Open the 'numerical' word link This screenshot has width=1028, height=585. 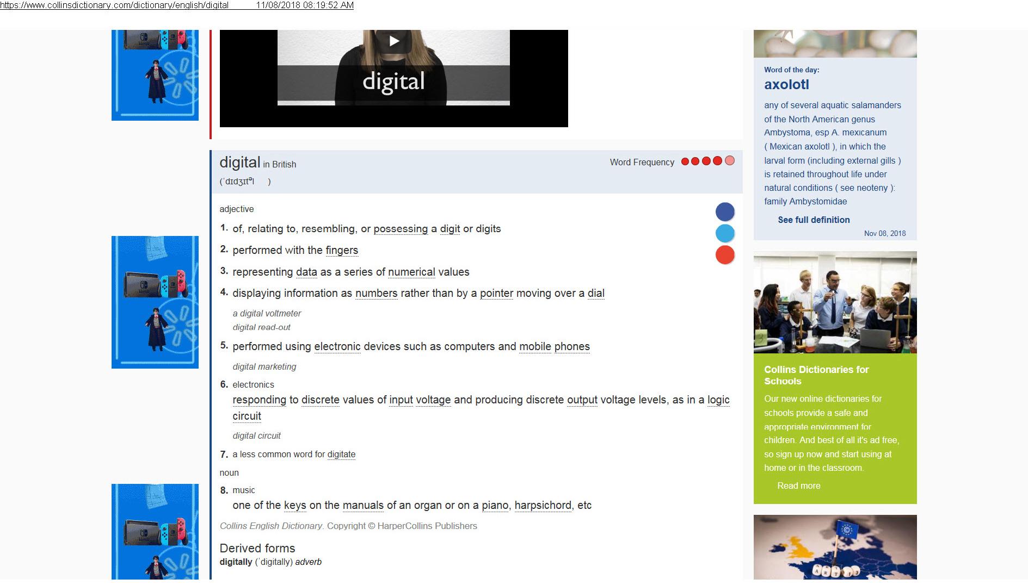point(411,272)
